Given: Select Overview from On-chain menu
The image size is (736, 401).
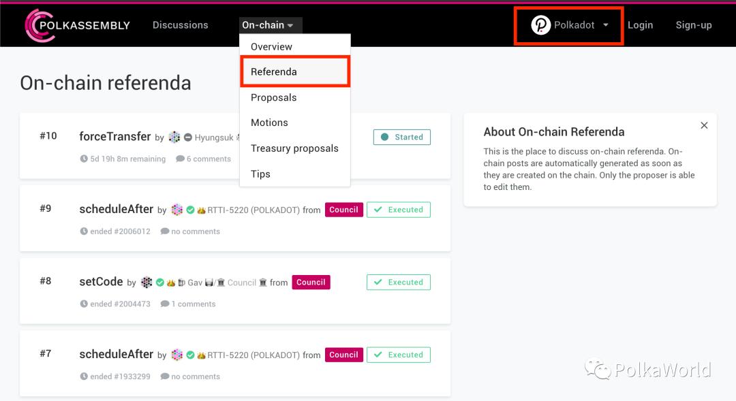Looking at the screenshot, I should point(271,46).
